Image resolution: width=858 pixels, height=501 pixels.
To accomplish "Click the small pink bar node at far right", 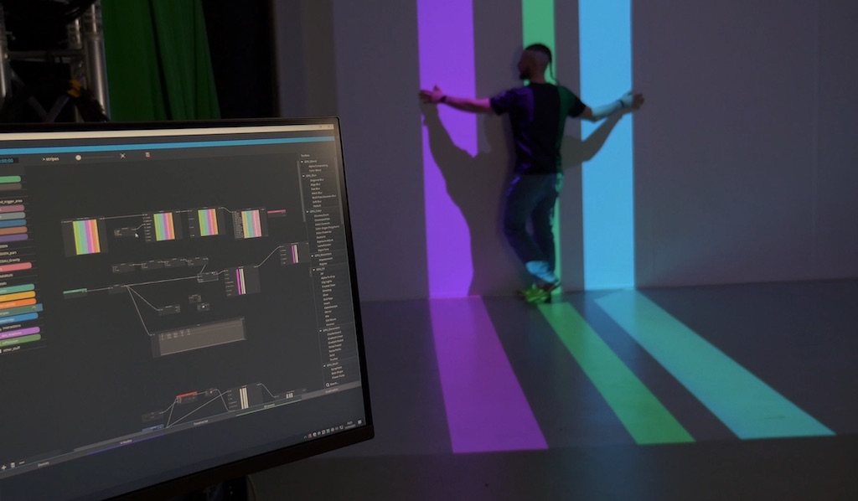I will click(x=276, y=212).
